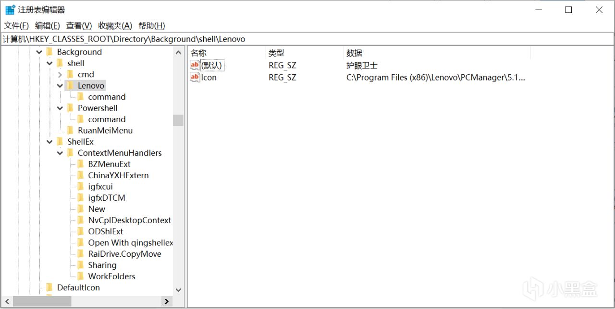The image size is (615, 309).
Task: Collapse the Lenovo key
Action: 60,86
